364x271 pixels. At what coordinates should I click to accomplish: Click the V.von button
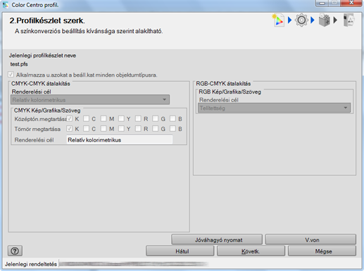[310, 240]
